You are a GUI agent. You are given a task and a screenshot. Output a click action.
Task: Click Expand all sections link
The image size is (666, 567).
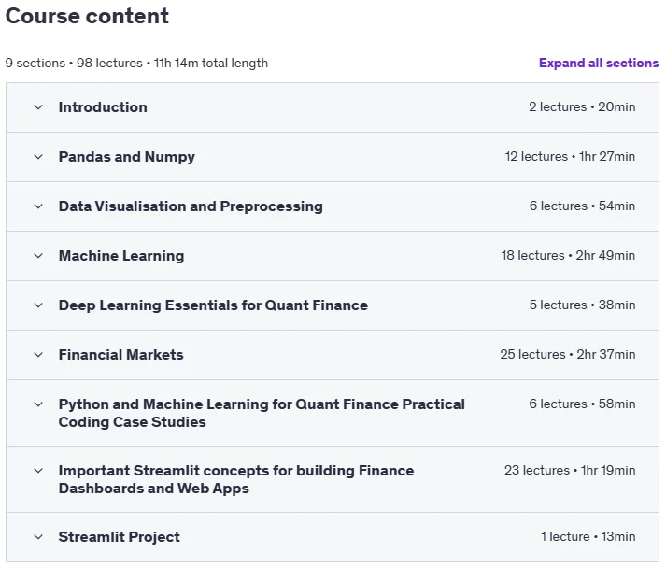click(599, 63)
